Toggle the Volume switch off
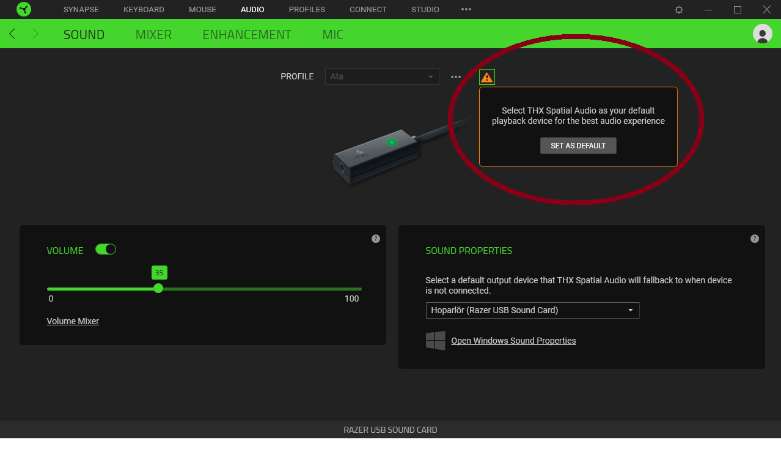 106,249
